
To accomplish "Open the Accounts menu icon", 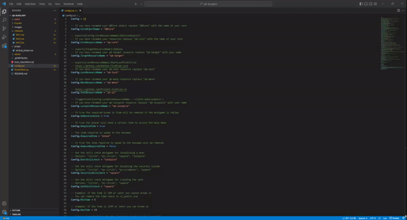I will 4,203.
